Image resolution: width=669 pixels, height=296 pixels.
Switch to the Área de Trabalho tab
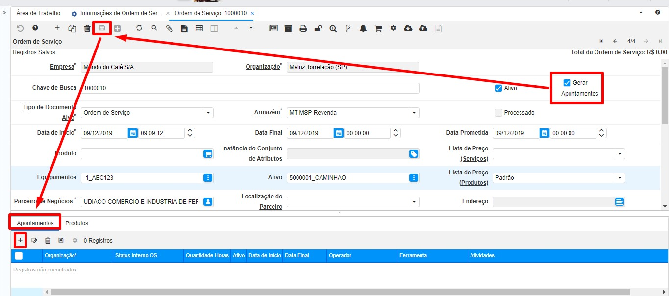click(38, 13)
